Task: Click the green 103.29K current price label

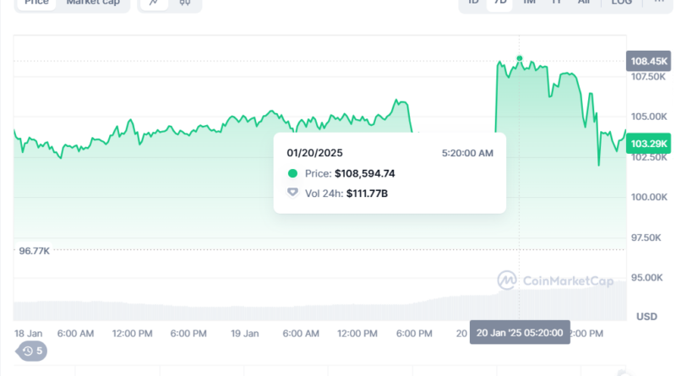Action: pos(648,144)
